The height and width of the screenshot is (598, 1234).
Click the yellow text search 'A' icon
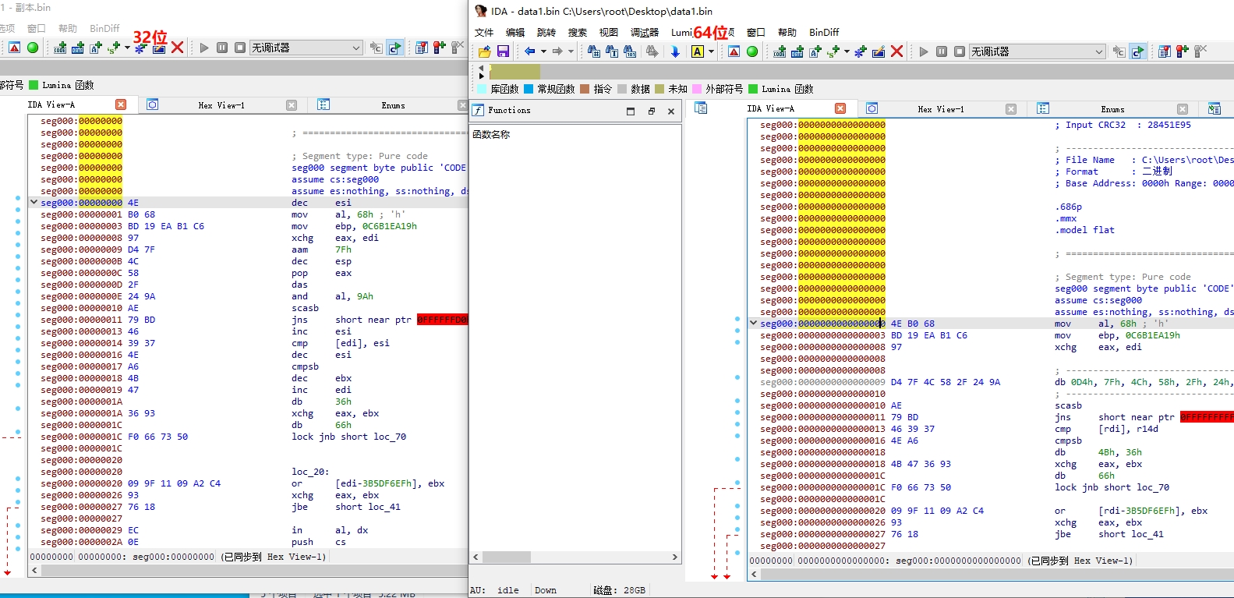click(698, 51)
